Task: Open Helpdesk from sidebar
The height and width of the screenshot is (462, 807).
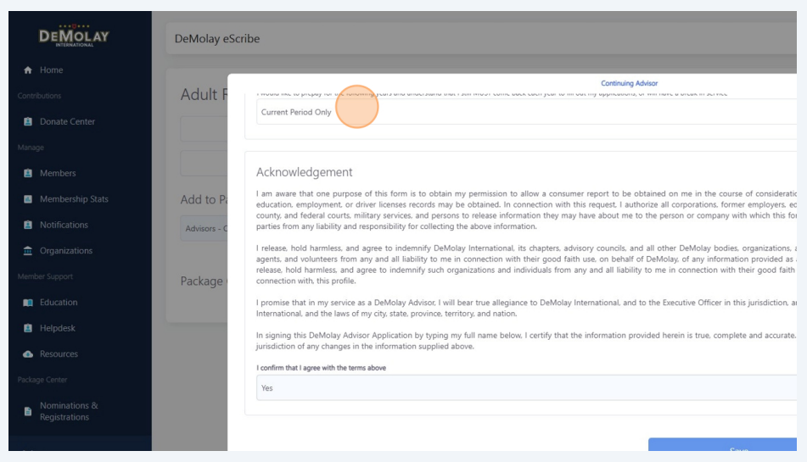Action: (x=58, y=328)
